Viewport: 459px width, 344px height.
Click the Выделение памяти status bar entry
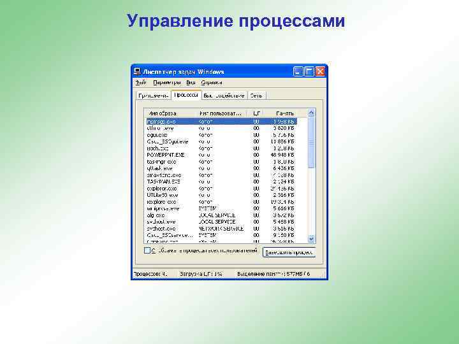[x=273, y=274]
